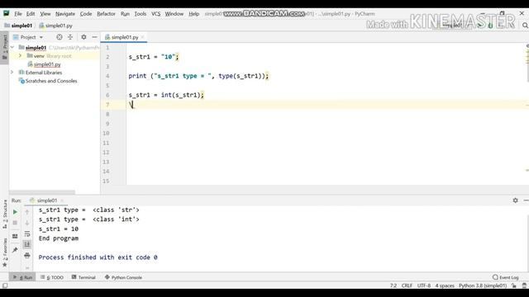Select the venv library root folder

tap(49, 56)
